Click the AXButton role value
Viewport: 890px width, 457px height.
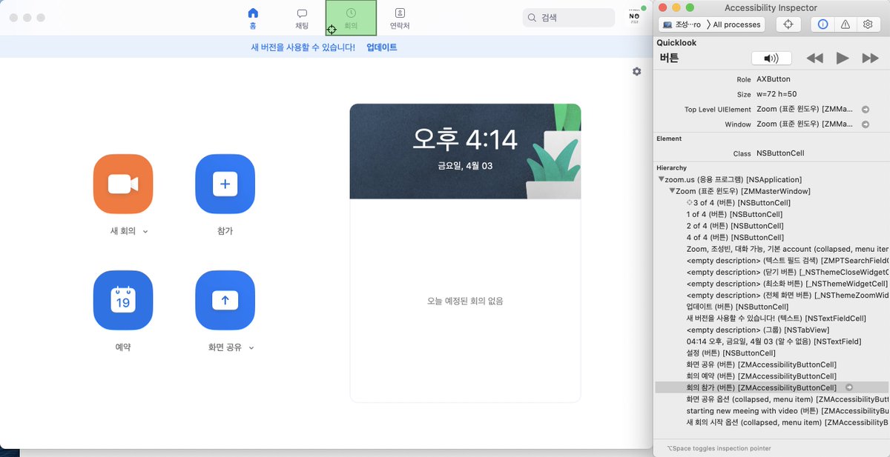tap(774, 79)
